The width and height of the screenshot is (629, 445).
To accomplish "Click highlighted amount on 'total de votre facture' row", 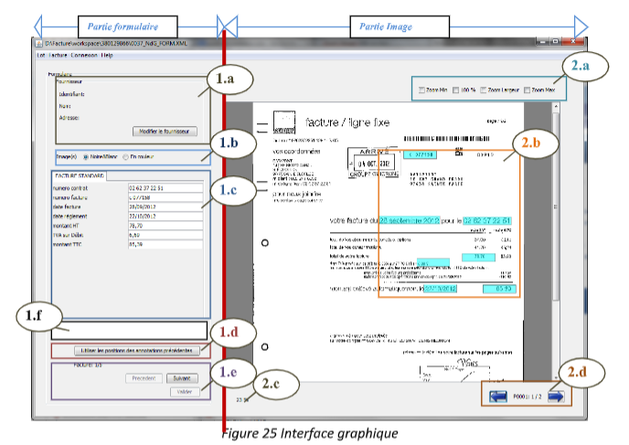I will click(x=478, y=257).
